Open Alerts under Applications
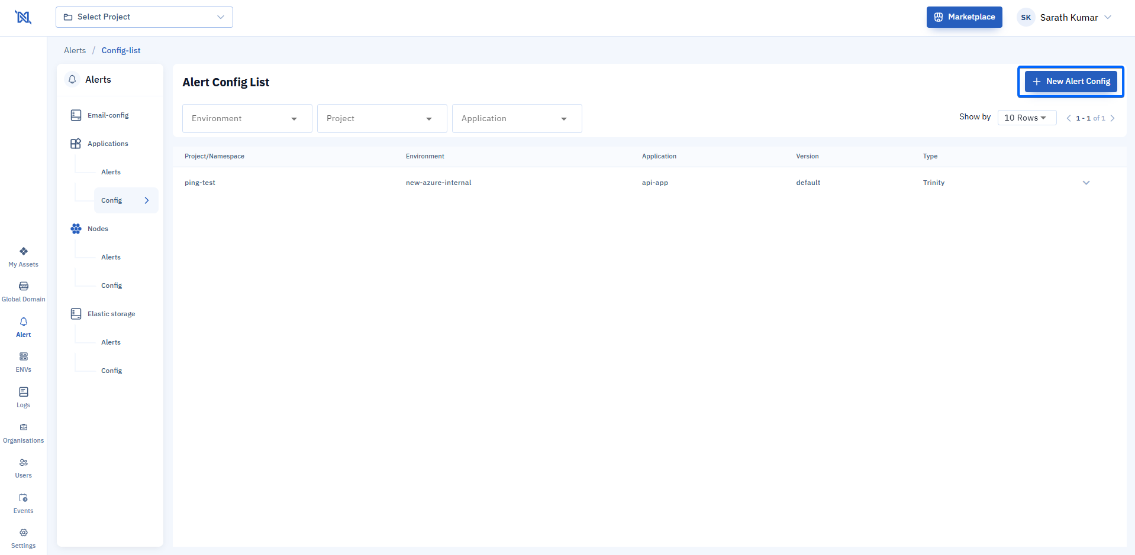This screenshot has width=1135, height=555. 111,172
